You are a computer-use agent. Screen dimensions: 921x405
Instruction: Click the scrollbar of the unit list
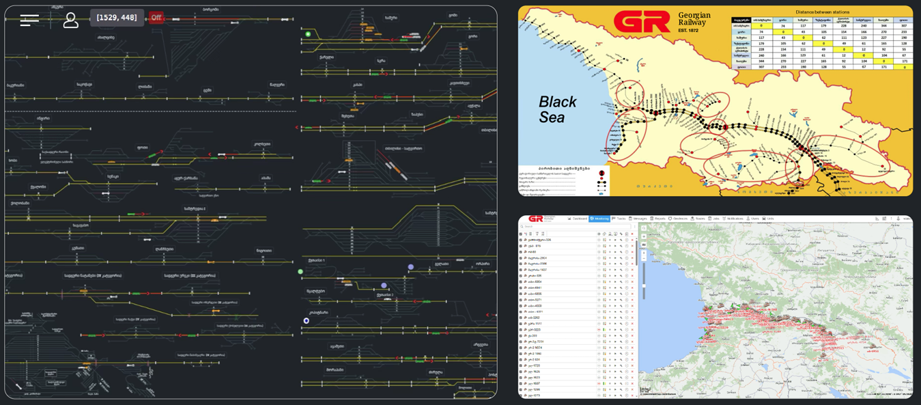[x=636, y=253]
